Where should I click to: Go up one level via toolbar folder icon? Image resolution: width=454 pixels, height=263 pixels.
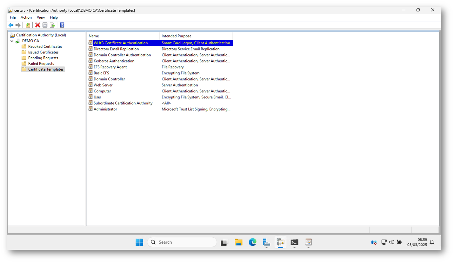tap(28, 25)
